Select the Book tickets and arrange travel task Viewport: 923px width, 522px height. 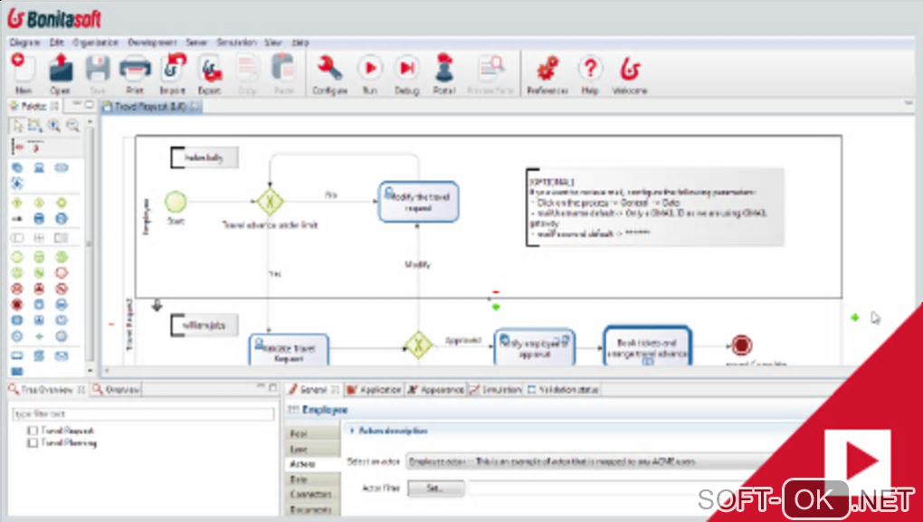pos(648,346)
